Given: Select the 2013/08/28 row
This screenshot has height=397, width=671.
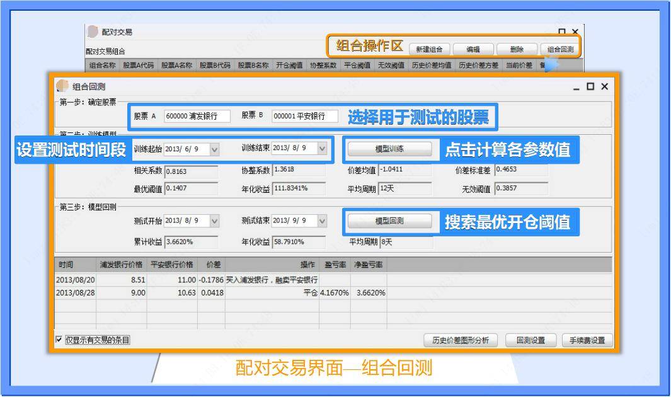Looking at the screenshot, I should tap(333, 293).
